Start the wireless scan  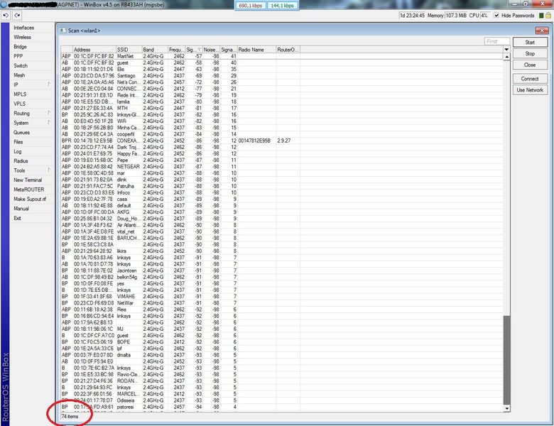[x=530, y=43]
